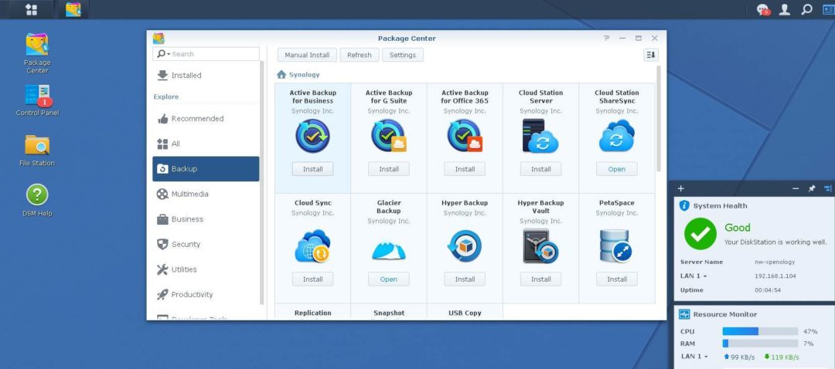
Task: Dock the widget panel using the rightmost widget header icon
Action: pyautogui.click(x=827, y=188)
